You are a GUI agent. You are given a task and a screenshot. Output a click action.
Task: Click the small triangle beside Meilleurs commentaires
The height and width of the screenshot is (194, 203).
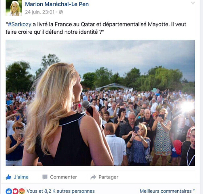(194, 190)
